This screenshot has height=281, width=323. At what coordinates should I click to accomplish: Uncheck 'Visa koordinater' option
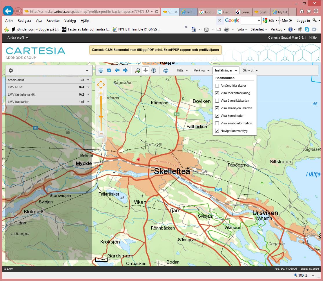coord(217,116)
